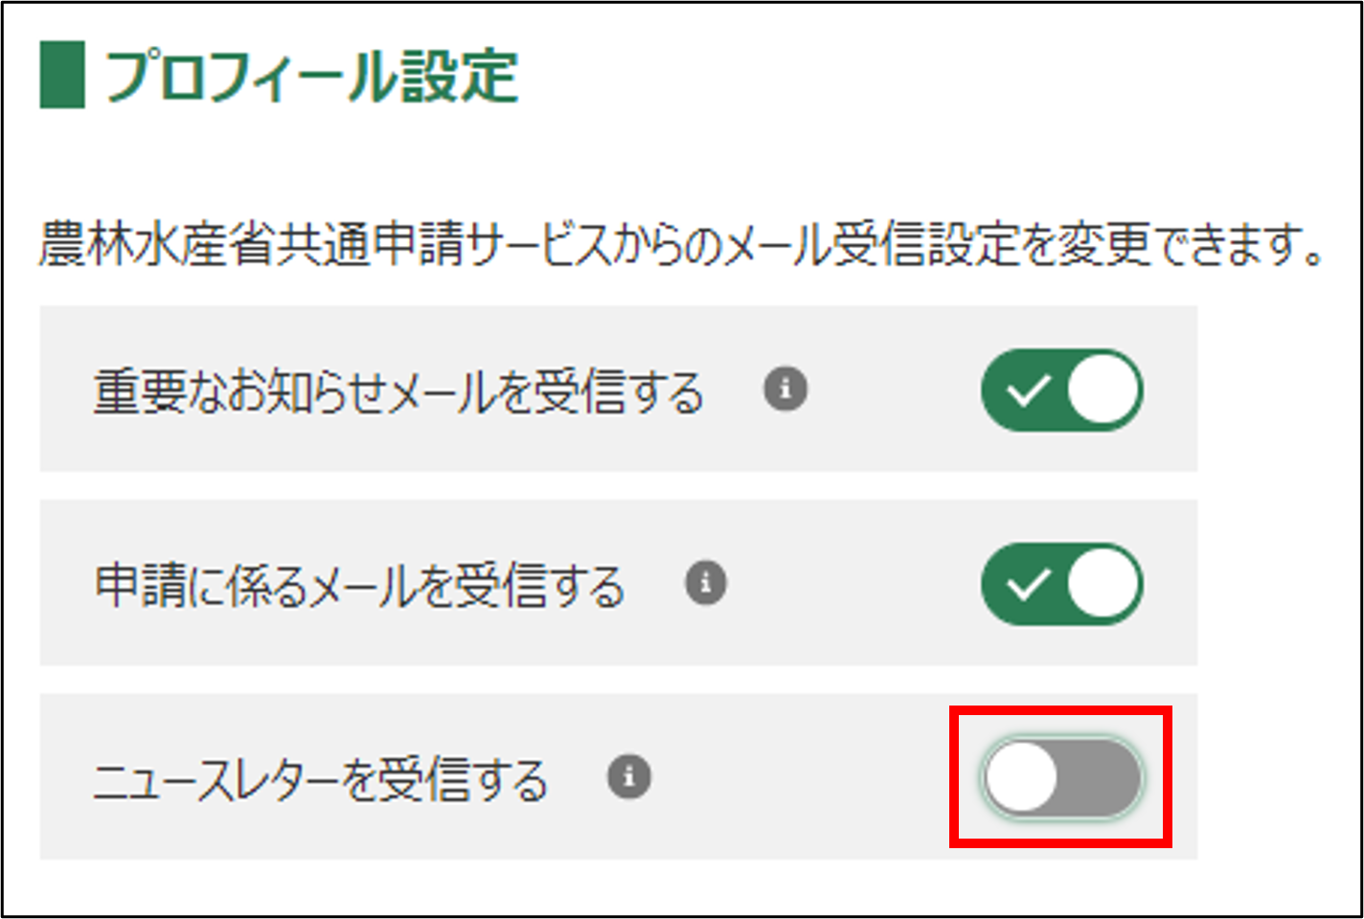Click white knob of 申請に係るメール switch

point(1102,584)
